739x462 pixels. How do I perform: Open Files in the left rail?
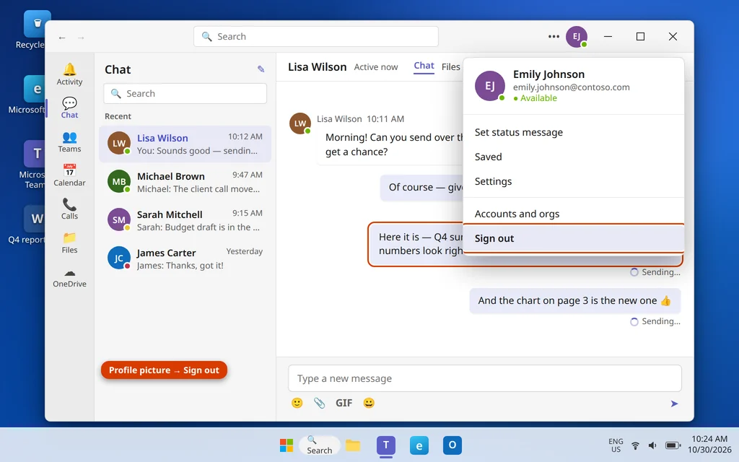point(69,243)
